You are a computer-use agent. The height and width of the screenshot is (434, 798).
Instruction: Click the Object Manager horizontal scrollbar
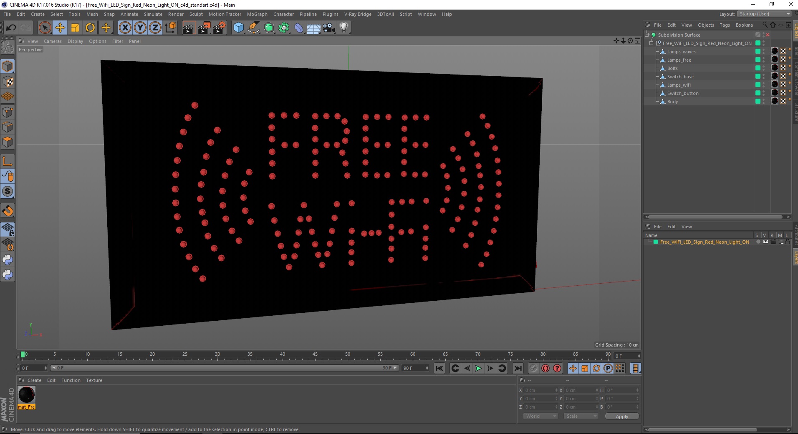[716, 217]
